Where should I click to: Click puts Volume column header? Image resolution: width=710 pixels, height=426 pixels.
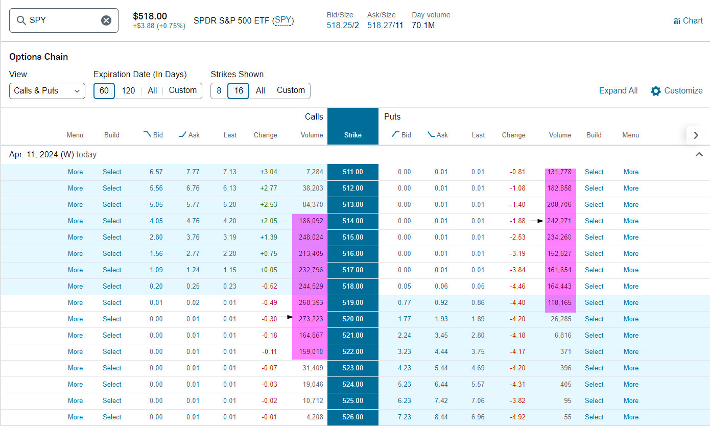[560, 135]
